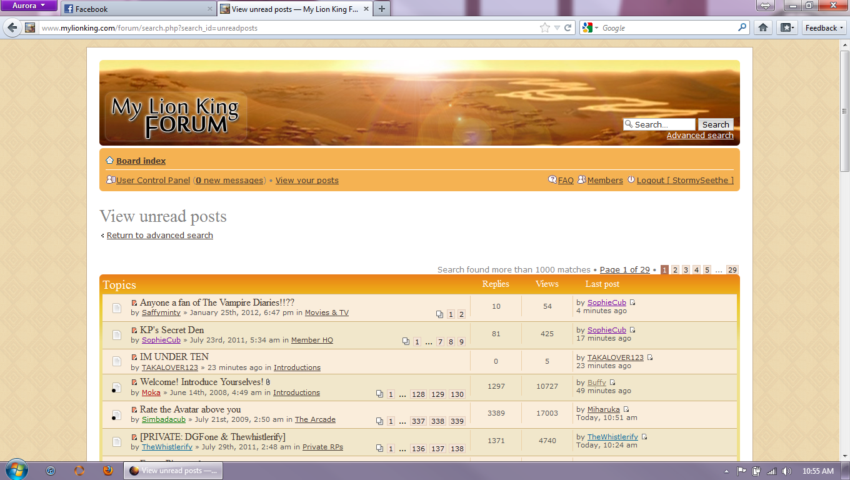The width and height of the screenshot is (850, 480).
Task: Click the view latest post icon beside Buffy
Action: click(612, 382)
